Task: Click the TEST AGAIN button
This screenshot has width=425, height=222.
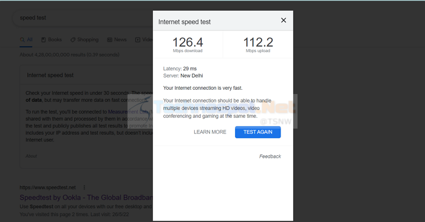Action: click(258, 132)
